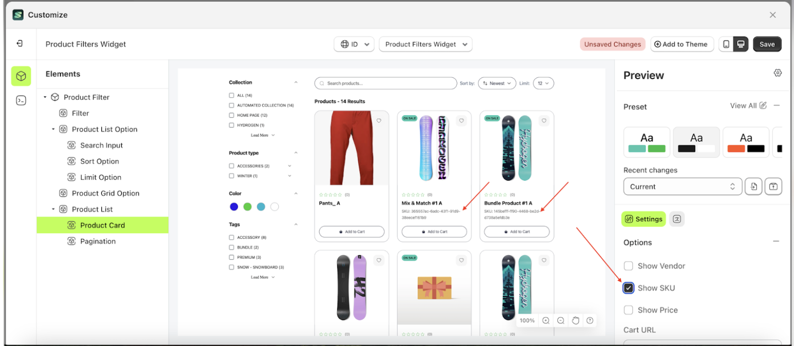Open the ID language dropdown
The image size is (794, 346).
coord(354,44)
